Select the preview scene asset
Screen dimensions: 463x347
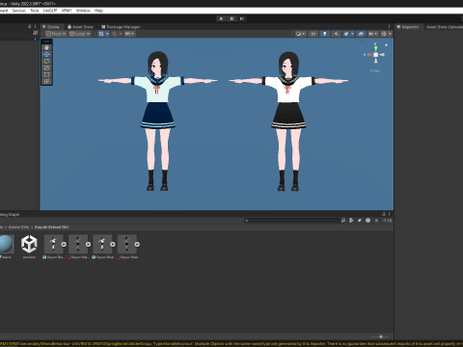[x=29, y=244]
